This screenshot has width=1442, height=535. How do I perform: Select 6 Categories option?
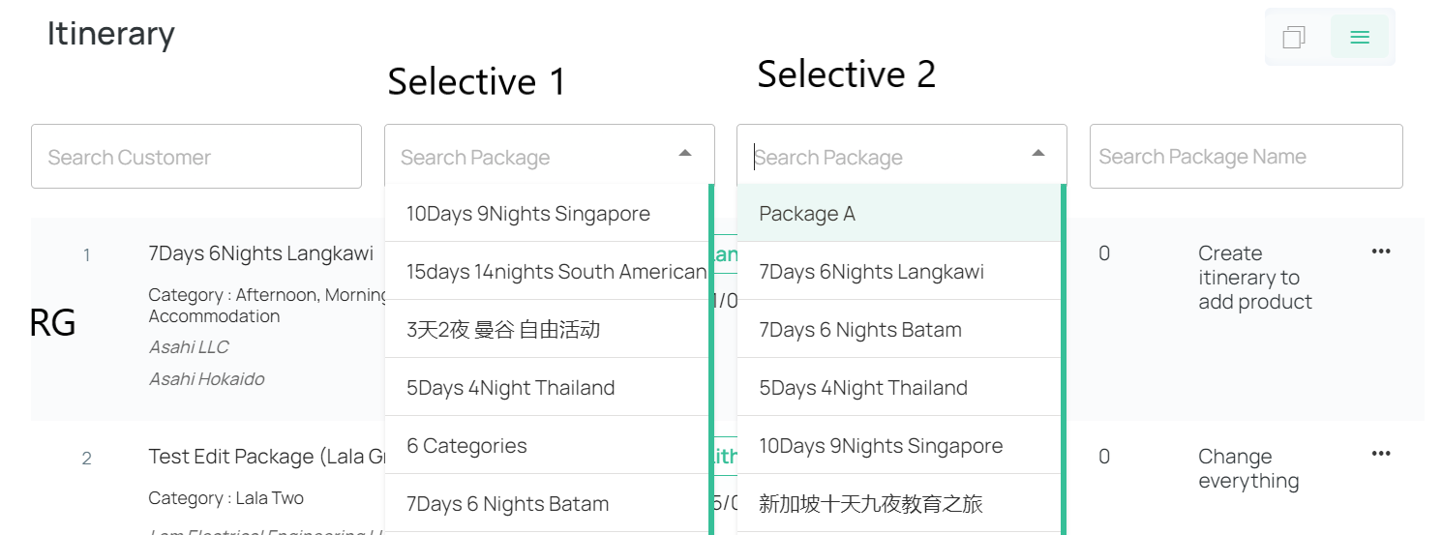tap(547, 445)
